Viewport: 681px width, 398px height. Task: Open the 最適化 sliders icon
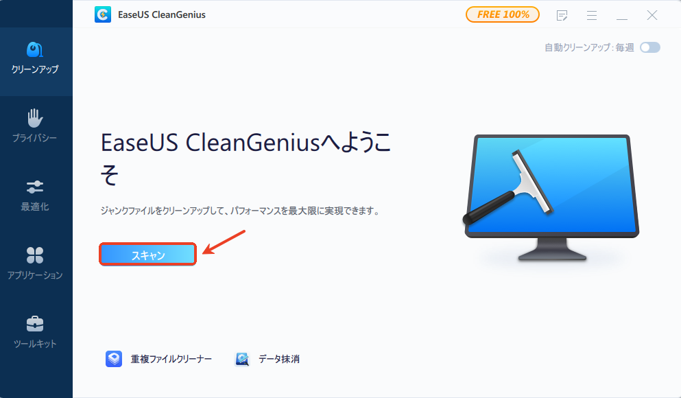click(35, 187)
